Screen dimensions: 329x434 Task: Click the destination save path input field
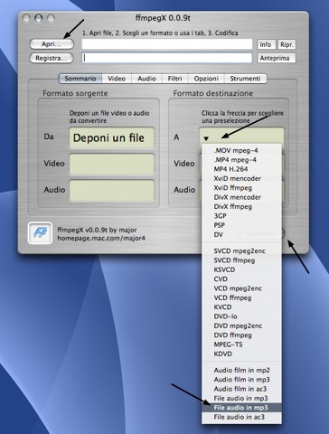click(167, 58)
